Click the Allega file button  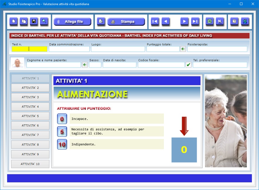[x=73, y=22]
